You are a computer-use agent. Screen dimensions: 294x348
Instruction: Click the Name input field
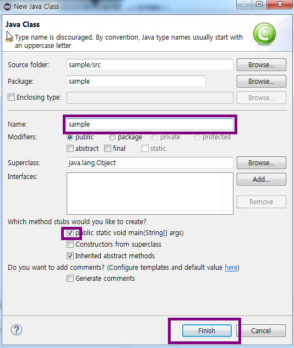point(150,124)
